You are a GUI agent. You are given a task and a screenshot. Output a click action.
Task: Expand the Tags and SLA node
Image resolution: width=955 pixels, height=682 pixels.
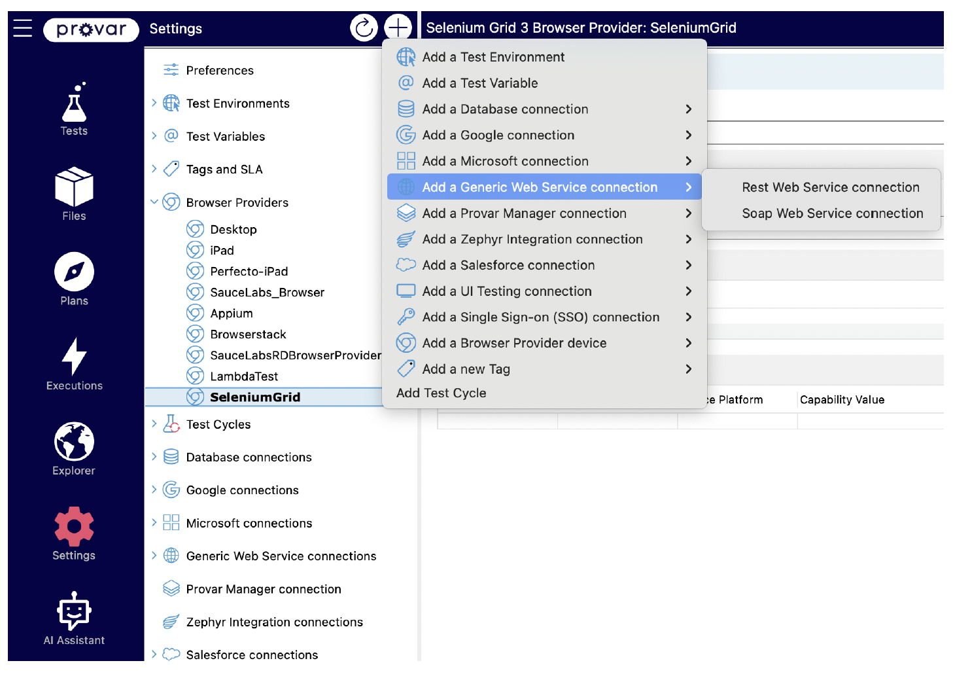154,168
